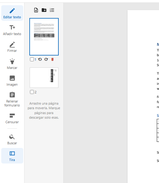159x183 pixels.
Task: Select the Editar texto tool
Action: 12,13
